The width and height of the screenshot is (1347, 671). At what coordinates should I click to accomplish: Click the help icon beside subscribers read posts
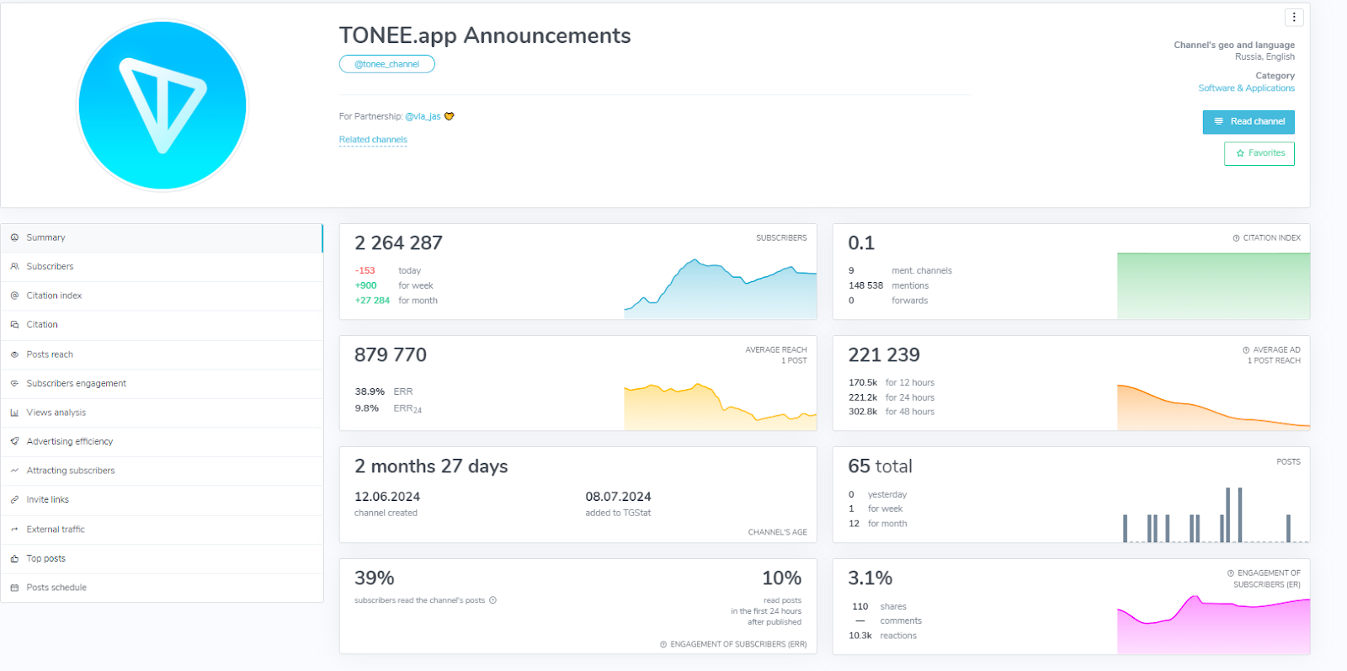(493, 600)
